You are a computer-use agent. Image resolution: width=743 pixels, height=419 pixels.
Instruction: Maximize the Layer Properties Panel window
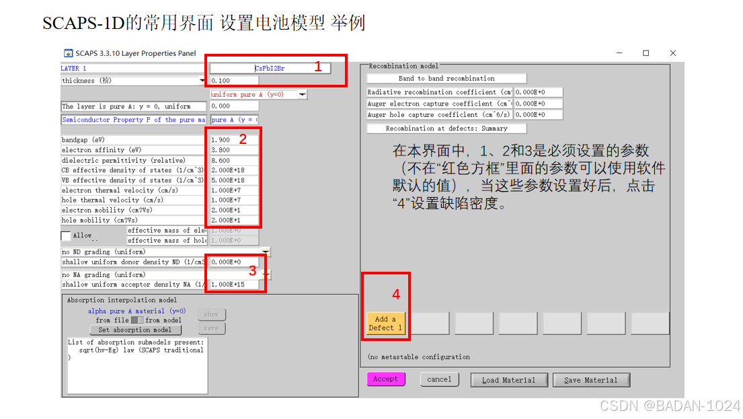coord(646,53)
